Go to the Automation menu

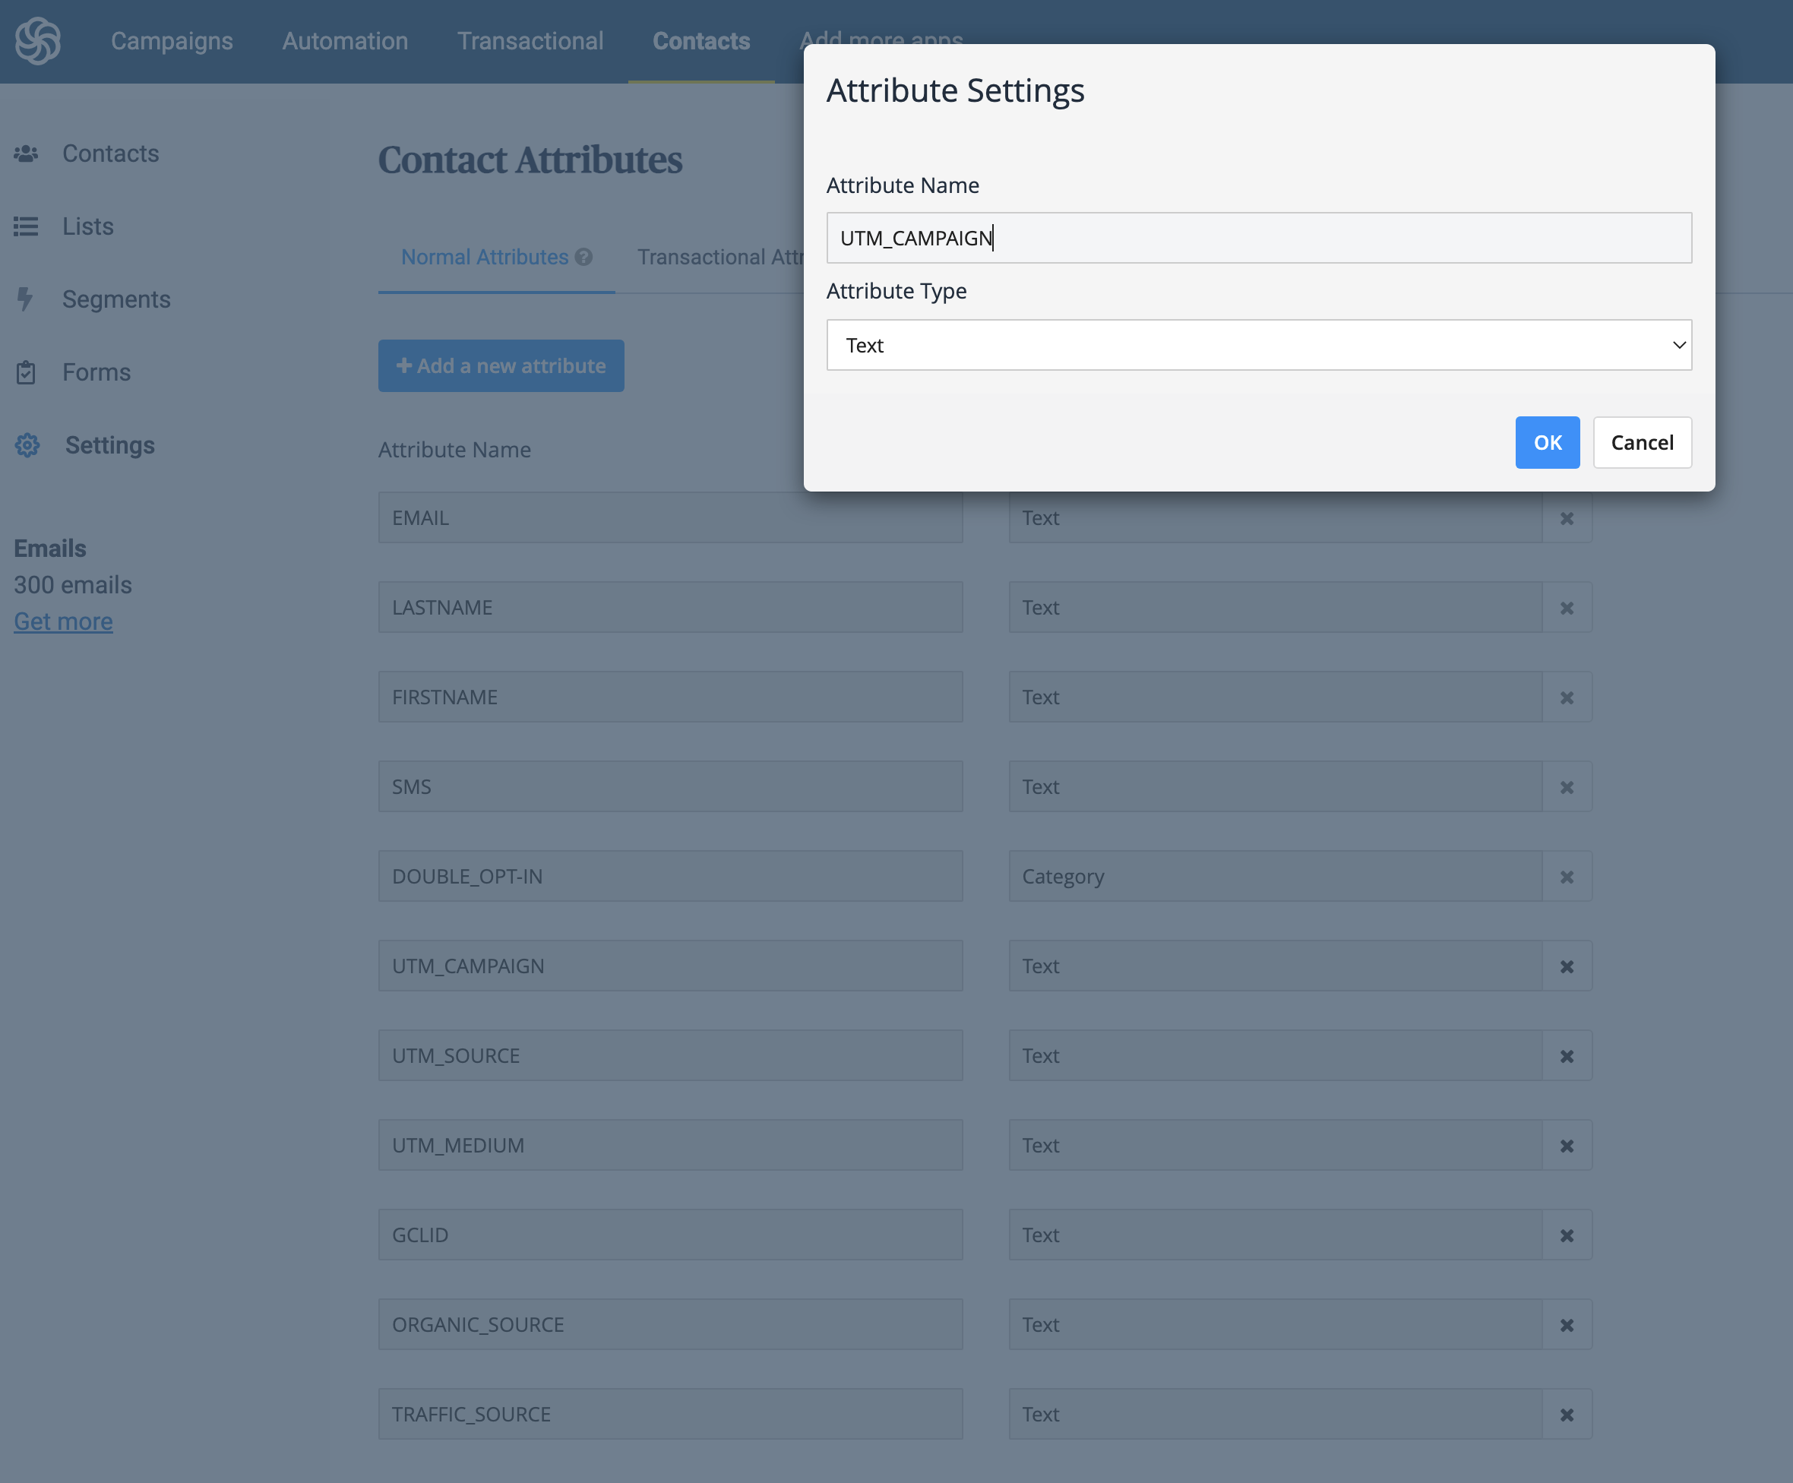345,41
